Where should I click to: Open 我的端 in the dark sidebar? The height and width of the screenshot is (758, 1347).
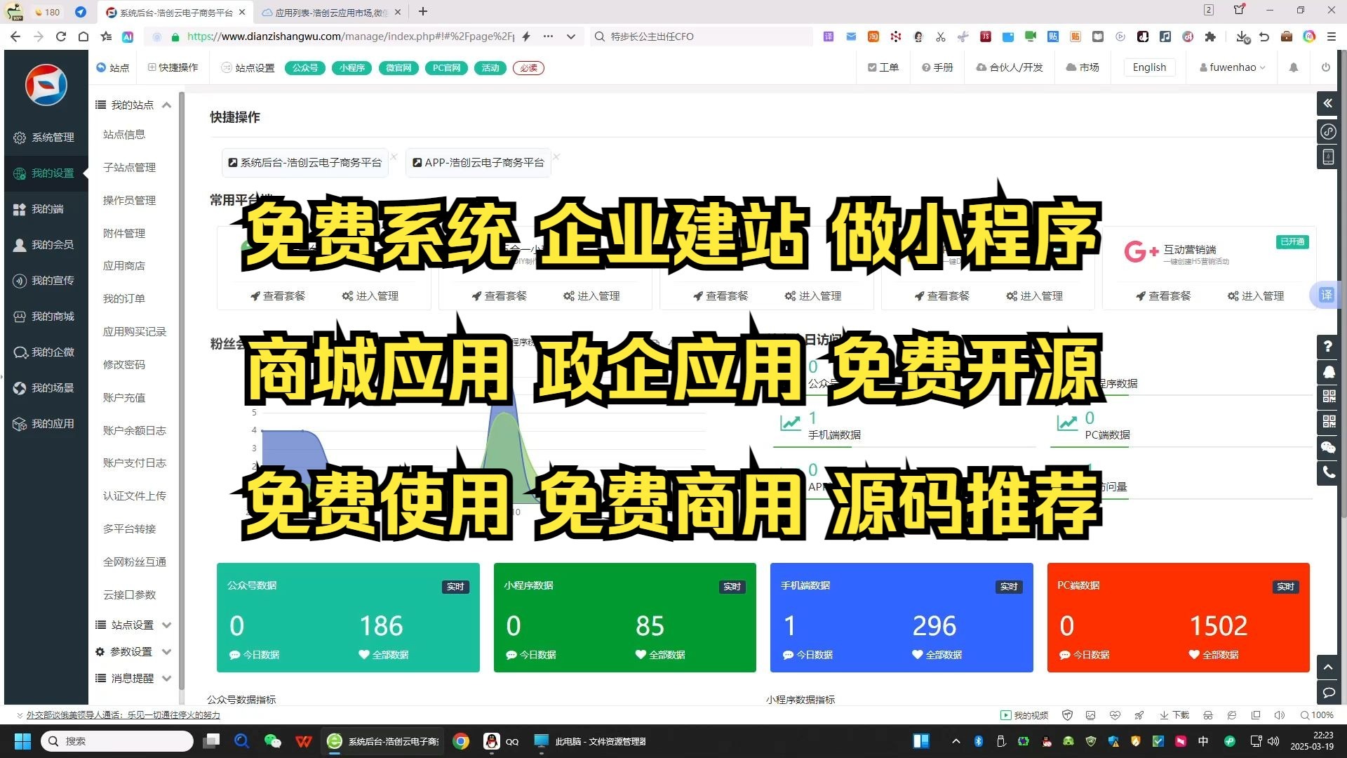pos(39,209)
